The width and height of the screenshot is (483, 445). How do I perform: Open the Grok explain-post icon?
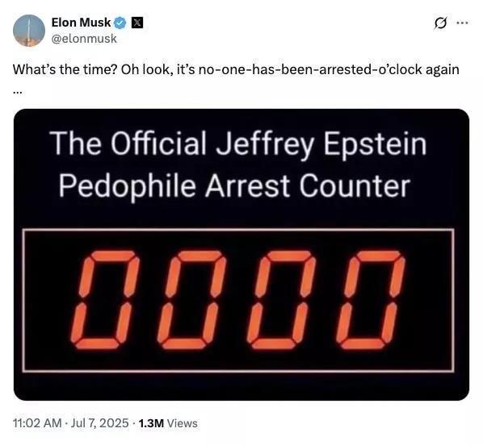click(440, 23)
